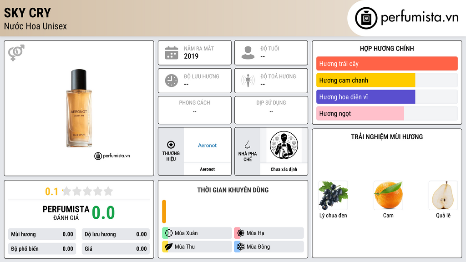Click the Aeronot perfume bottle image
The image size is (466, 262).
tap(79, 108)
